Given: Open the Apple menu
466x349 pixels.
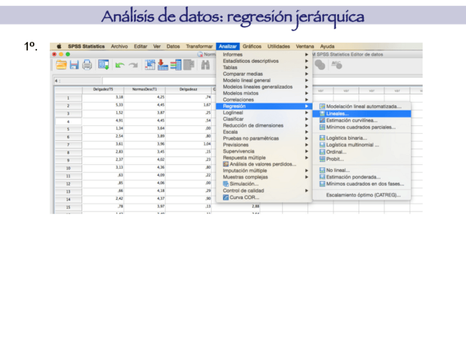Looking at the screenshot, I should tap(59, 47).
